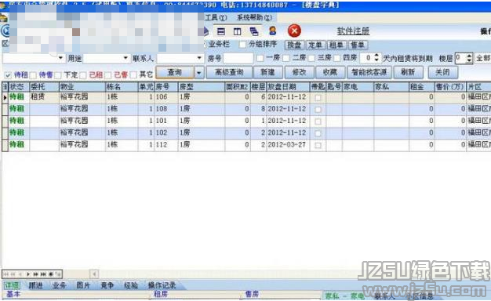The height and width of the screenshot is (301, 491).
Task: Enable the 其它 filter checkbox
Action: [133, 75]
